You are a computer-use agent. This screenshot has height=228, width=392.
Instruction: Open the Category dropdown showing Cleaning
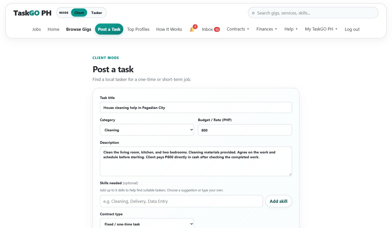tap(147, 130)
